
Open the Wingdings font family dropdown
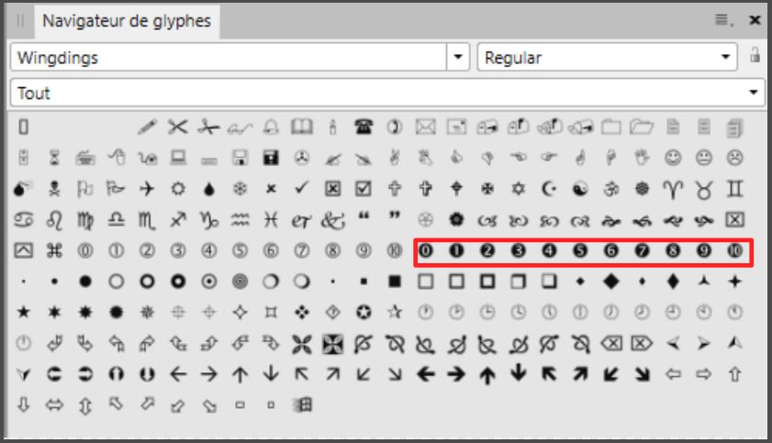458,57
